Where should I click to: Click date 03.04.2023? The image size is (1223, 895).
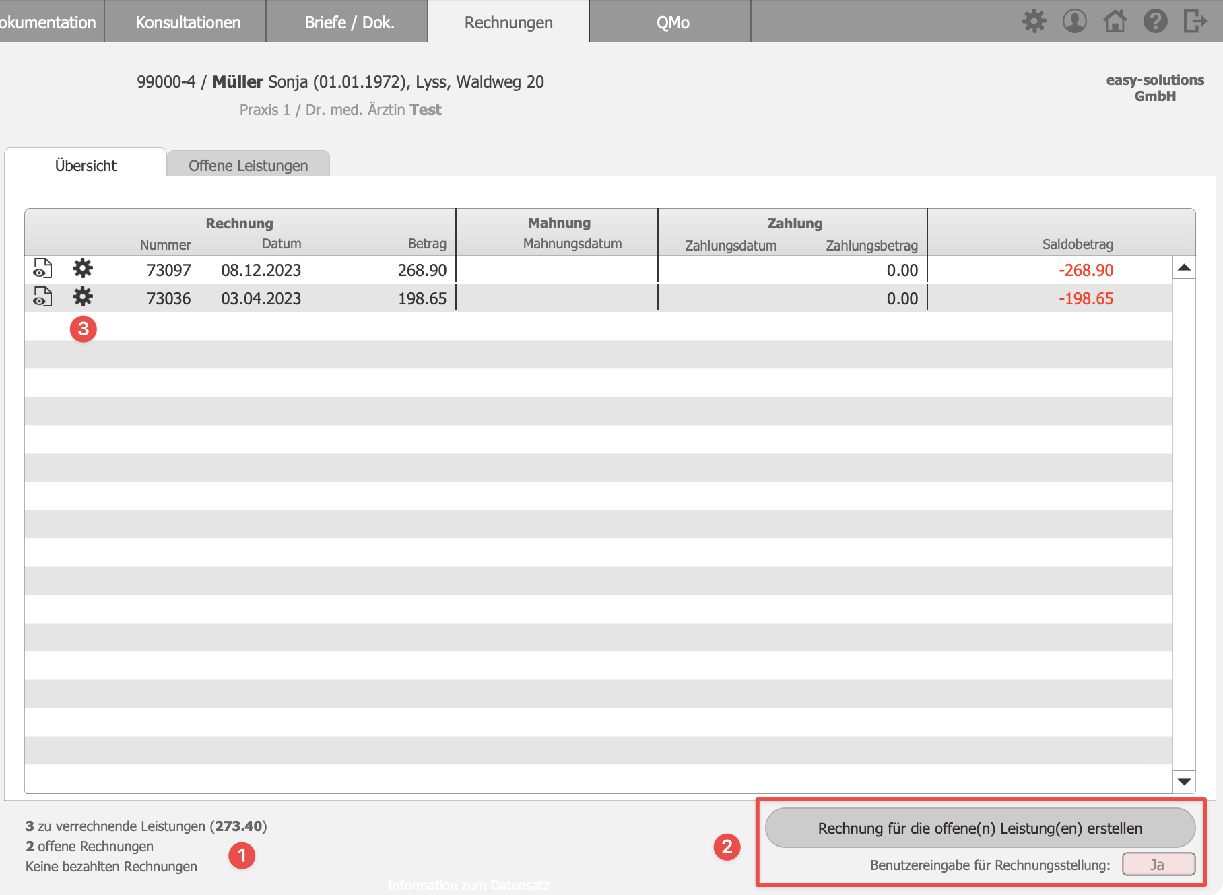261,298
